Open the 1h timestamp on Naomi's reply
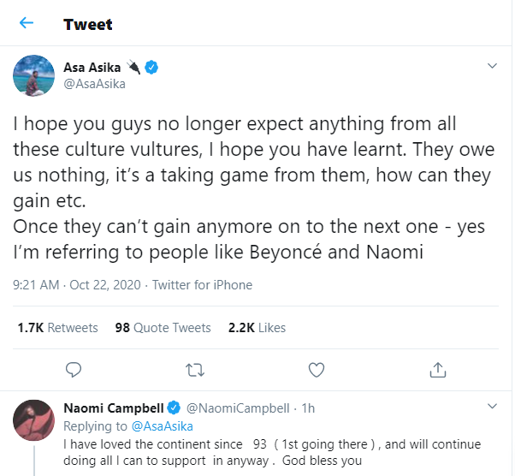This screenshot has height=476, width=515. 308,408
